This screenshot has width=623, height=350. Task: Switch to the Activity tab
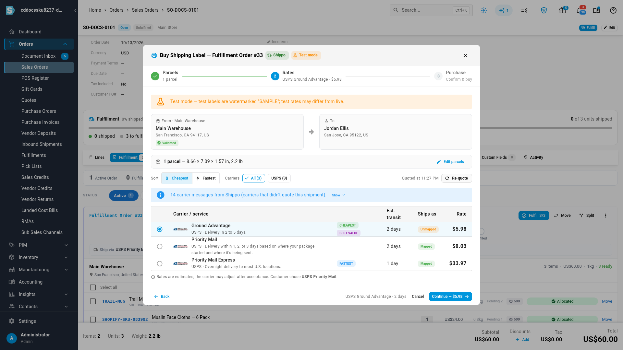coord(533,157)
